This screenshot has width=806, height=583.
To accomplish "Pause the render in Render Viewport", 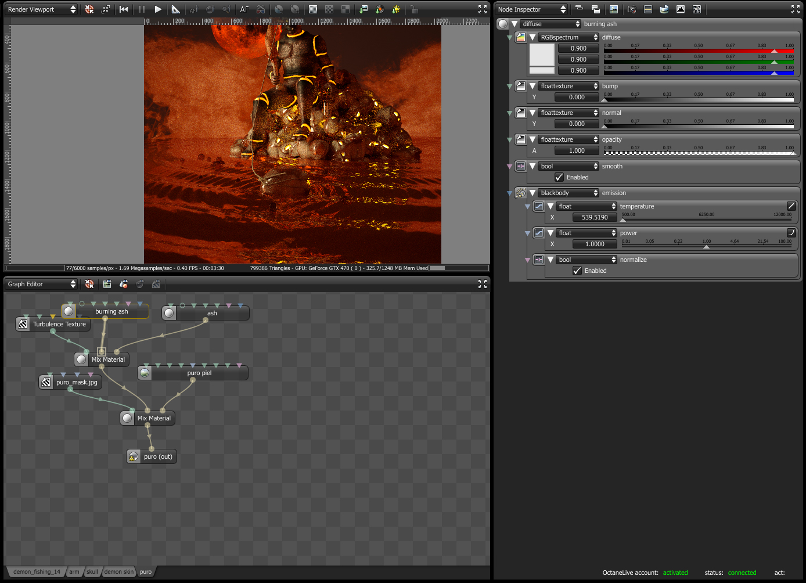I will click(142, 9).
